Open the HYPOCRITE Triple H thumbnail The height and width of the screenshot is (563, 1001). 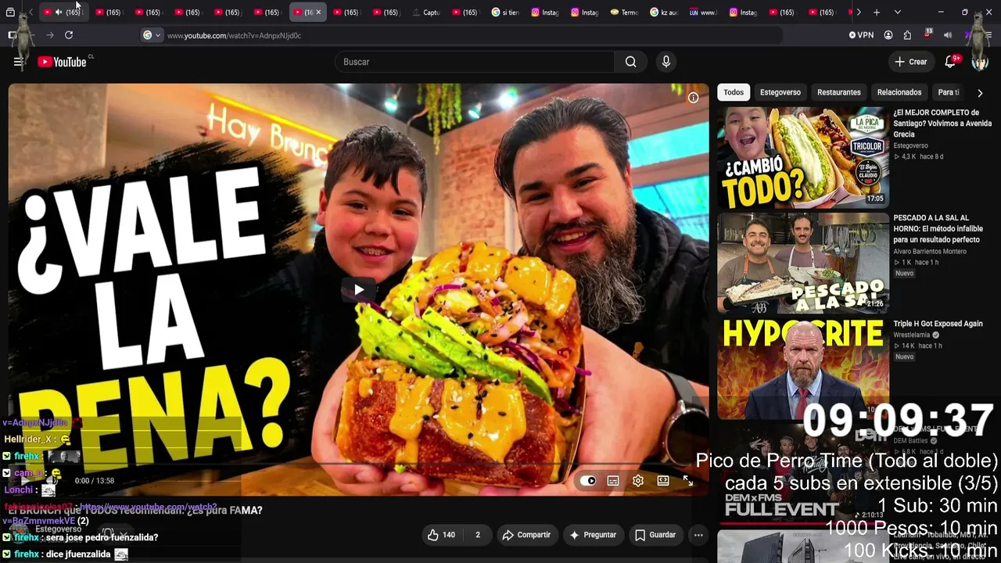pos(803,368)
